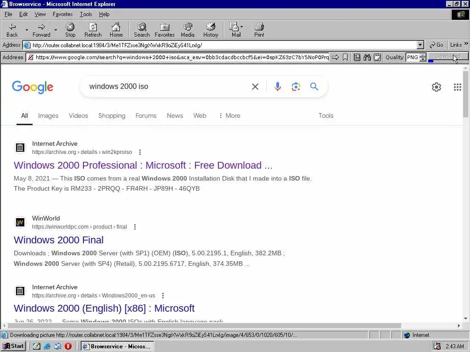The height and width of the screenshot is (352, 470).
Task: Open the Help menu
Action: 104,14
